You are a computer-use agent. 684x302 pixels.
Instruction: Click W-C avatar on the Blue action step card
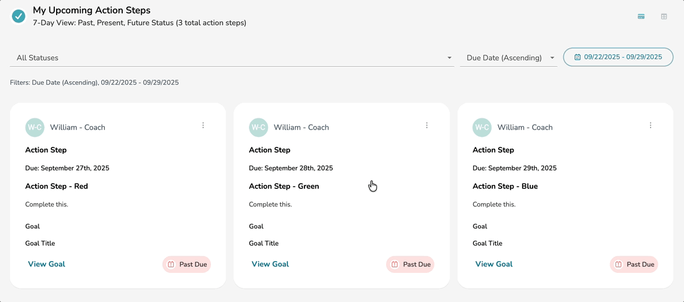[481, 127]
